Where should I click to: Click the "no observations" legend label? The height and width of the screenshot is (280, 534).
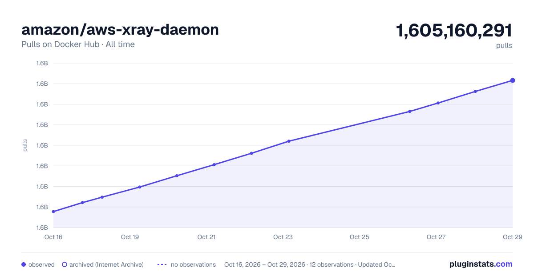193,264
